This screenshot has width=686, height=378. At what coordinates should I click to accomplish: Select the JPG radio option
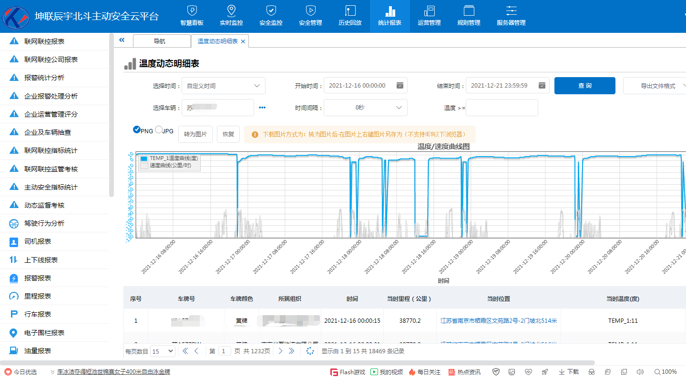(x=159, y=129)
